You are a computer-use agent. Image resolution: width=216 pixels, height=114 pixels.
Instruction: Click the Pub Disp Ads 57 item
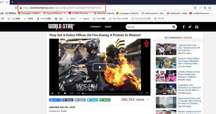[x=141, y=19]
